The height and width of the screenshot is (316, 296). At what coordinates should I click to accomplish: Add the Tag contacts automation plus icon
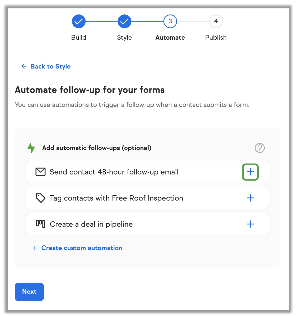pyautogui.click(x=250, y=198)
